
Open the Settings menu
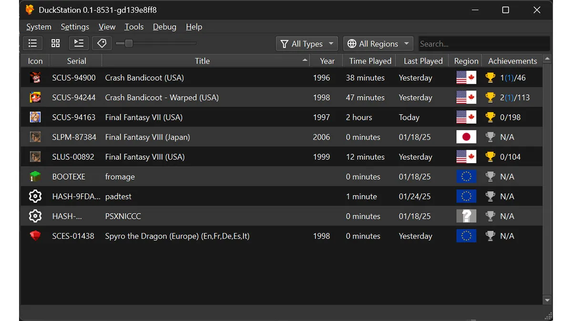[x=75, y=27]
